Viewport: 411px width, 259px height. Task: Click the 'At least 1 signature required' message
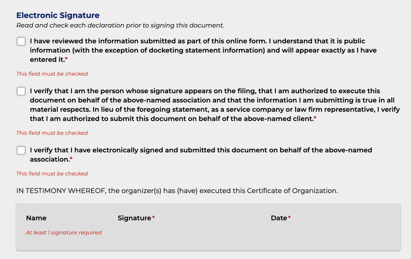pyautogui.click(x=64, y=233)
